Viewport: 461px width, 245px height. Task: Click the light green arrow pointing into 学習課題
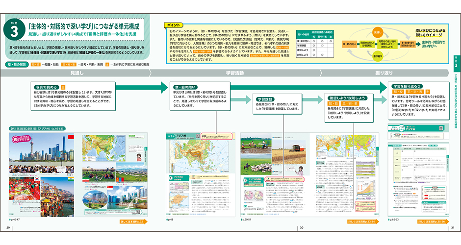pyautogui.click(x=241, y=99)
